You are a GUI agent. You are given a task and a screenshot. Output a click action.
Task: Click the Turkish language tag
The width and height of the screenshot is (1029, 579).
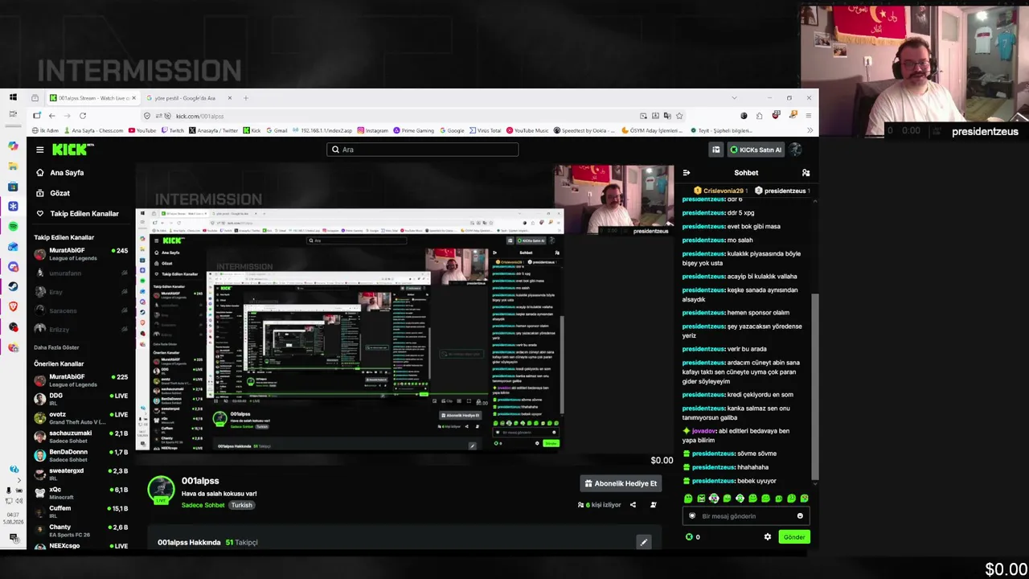coord(241,505)
